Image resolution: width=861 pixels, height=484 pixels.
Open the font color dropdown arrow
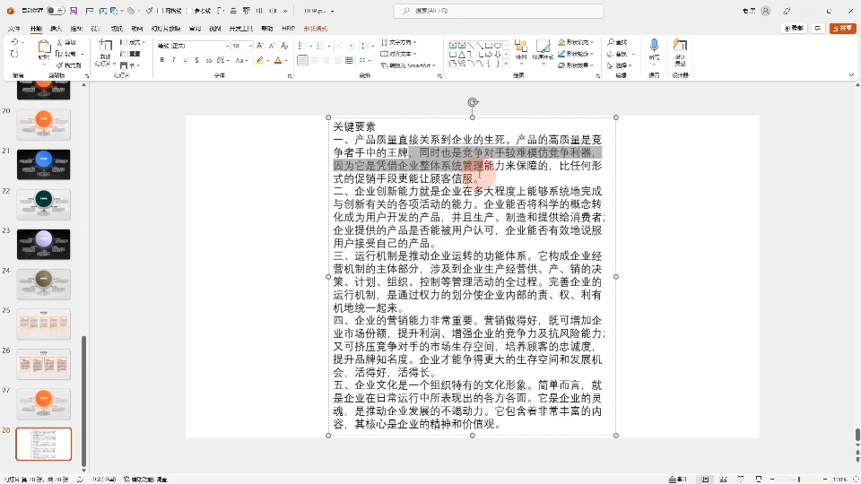coord(286,60)
